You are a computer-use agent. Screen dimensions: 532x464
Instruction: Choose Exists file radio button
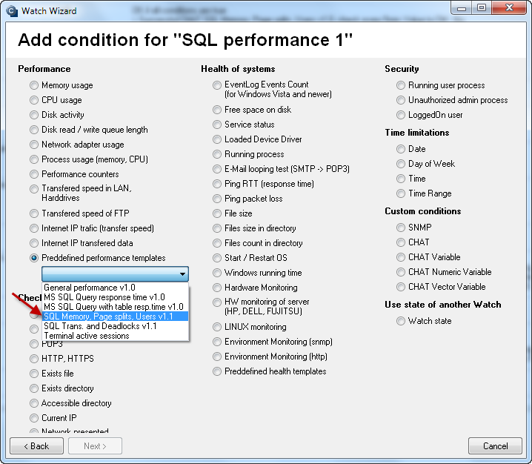tap(34, 374)
